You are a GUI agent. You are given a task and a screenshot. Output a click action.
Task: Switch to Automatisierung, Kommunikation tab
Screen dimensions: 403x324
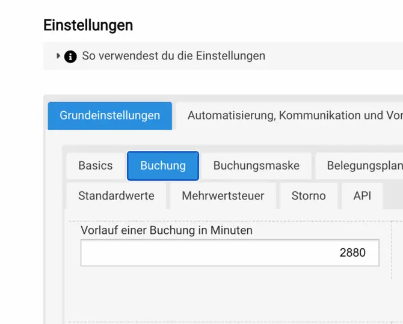pos(290,115)
